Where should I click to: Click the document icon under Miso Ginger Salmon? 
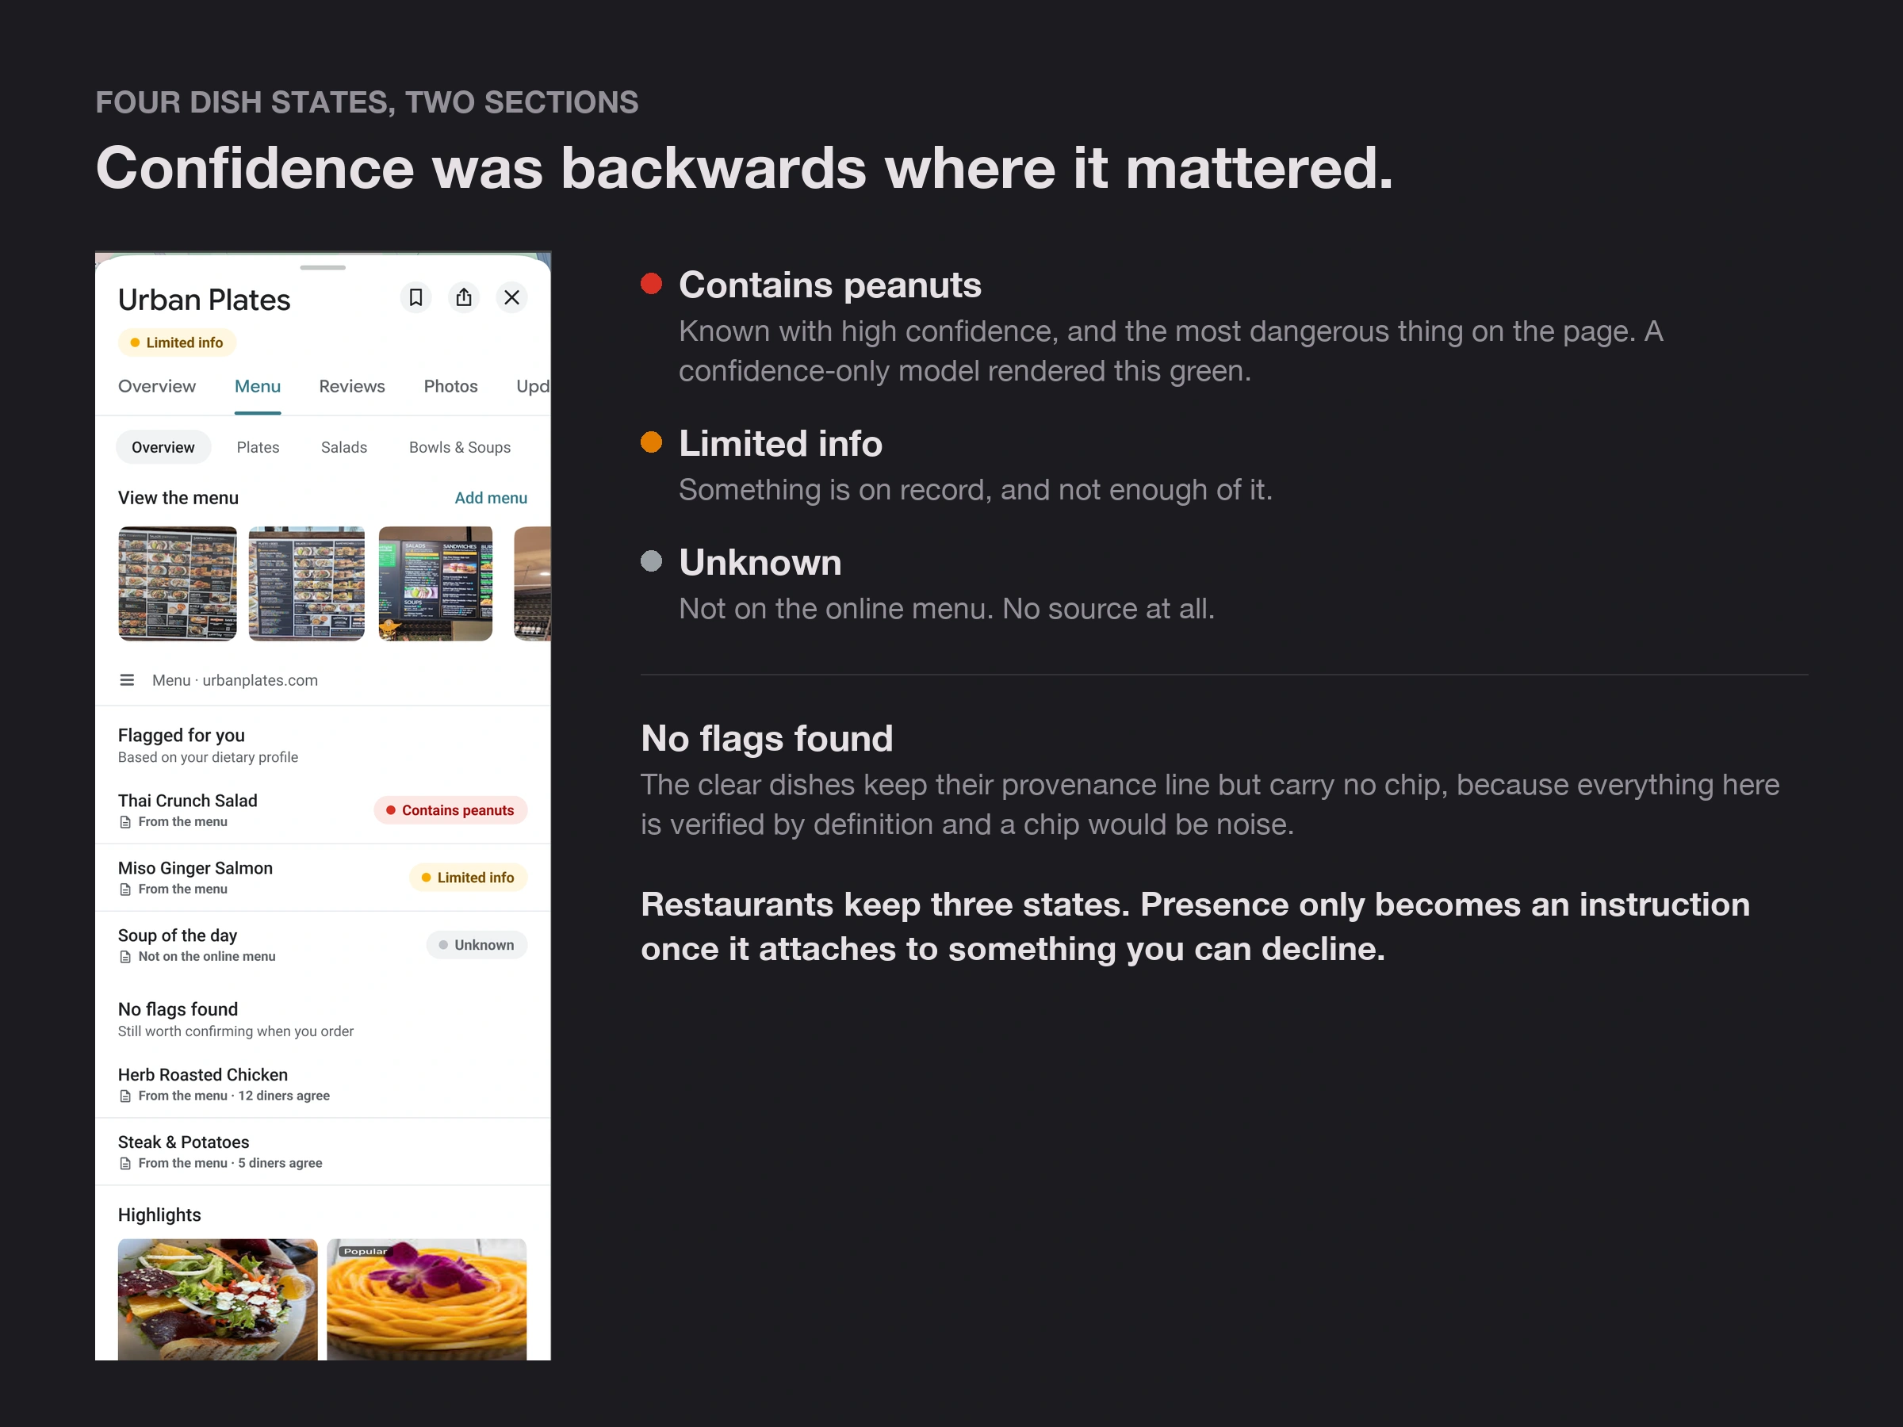tap(125, 889)
